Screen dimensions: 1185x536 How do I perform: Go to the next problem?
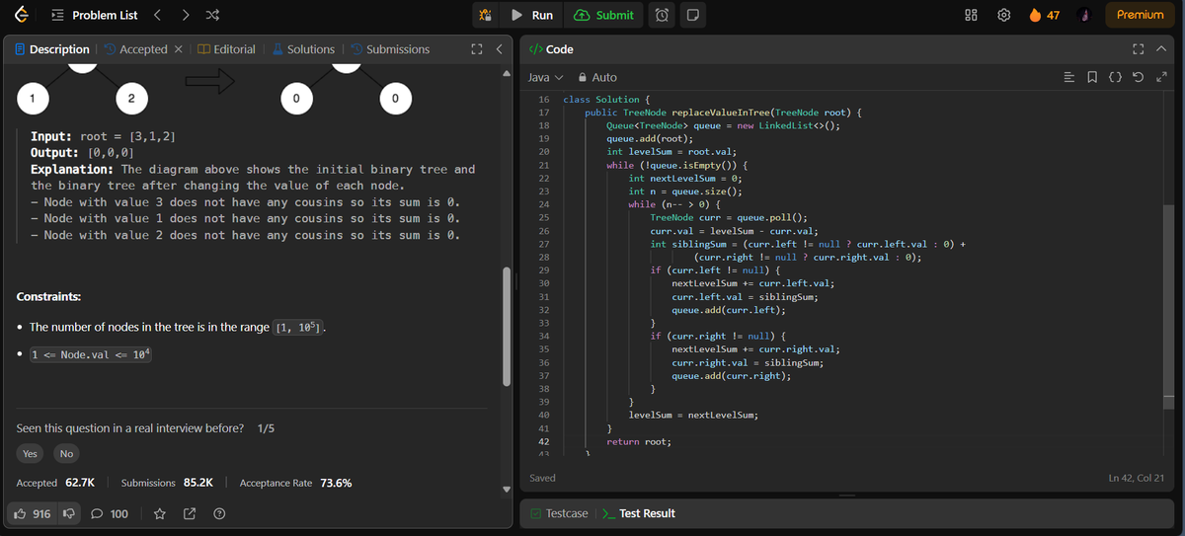(x=186, y=15)
